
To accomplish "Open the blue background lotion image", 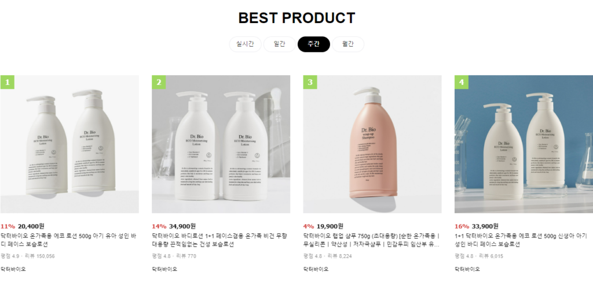I will click(524, 144).
